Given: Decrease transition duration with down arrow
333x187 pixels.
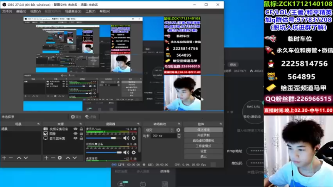Looking at the screenshot, I should pyautogui.click(x=179, y=137).
